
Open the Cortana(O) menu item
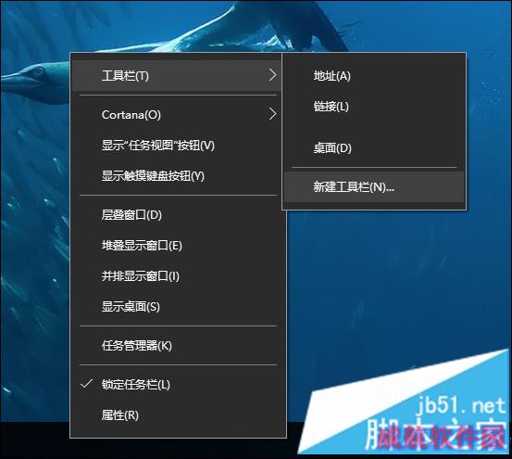177,114
